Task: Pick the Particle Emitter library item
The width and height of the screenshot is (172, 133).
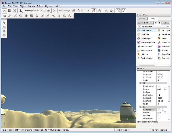Action: tap(146, 58)
